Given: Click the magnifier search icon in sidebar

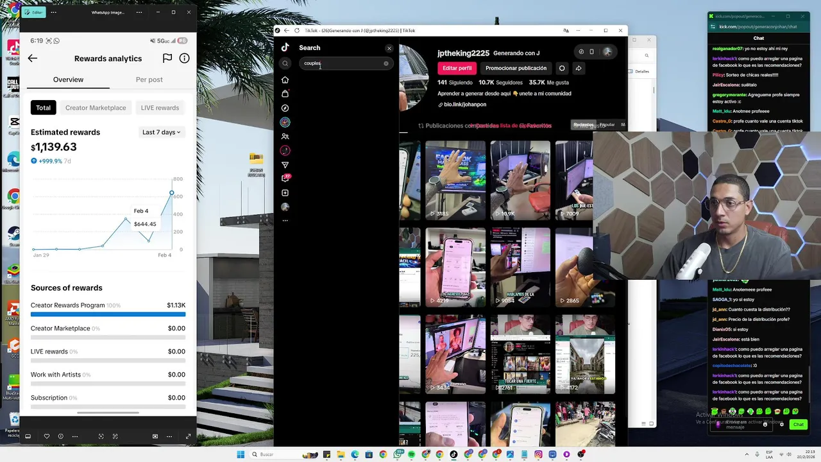Looking at the screenshot, I should [285, 63].
